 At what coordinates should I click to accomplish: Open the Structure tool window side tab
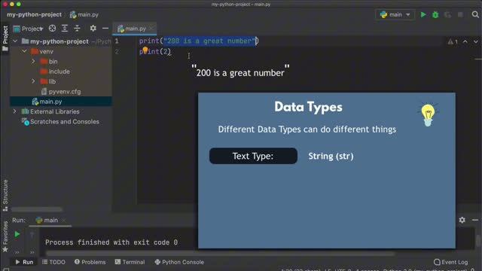point(5,195)
